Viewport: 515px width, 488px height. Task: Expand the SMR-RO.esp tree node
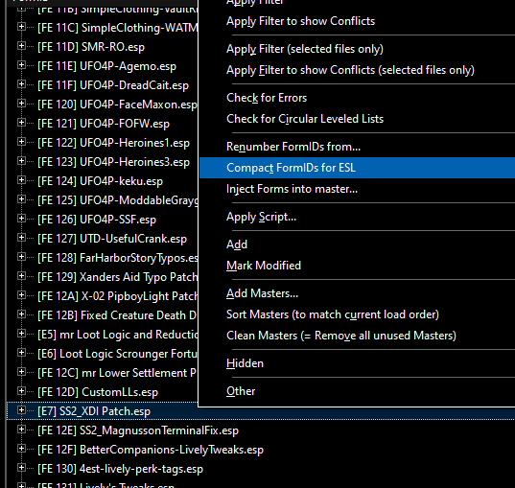[x=21, y=46]
